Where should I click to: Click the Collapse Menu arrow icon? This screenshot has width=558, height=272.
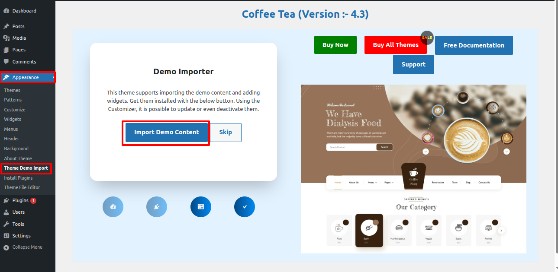(x=6, y=247)
